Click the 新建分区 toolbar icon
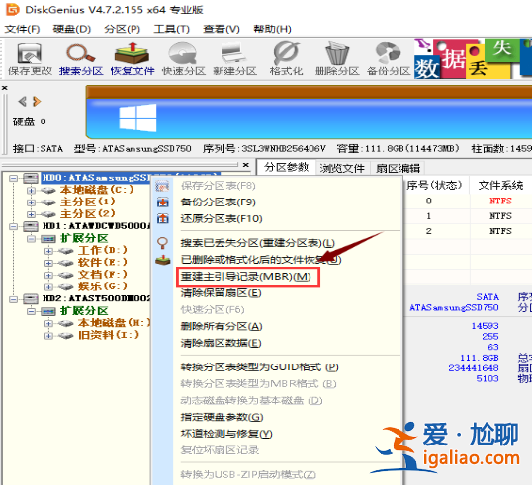The height and width of the screenshot is (485, 532). (234, 53)
